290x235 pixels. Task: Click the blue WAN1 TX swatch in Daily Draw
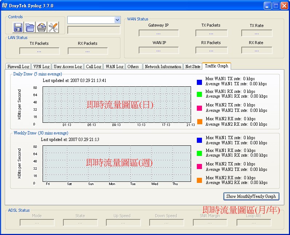(x=199, y=82)
